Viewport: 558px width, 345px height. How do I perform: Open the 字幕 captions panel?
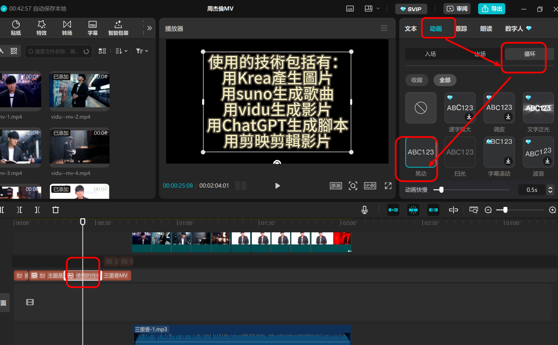(x=92, y=28)
